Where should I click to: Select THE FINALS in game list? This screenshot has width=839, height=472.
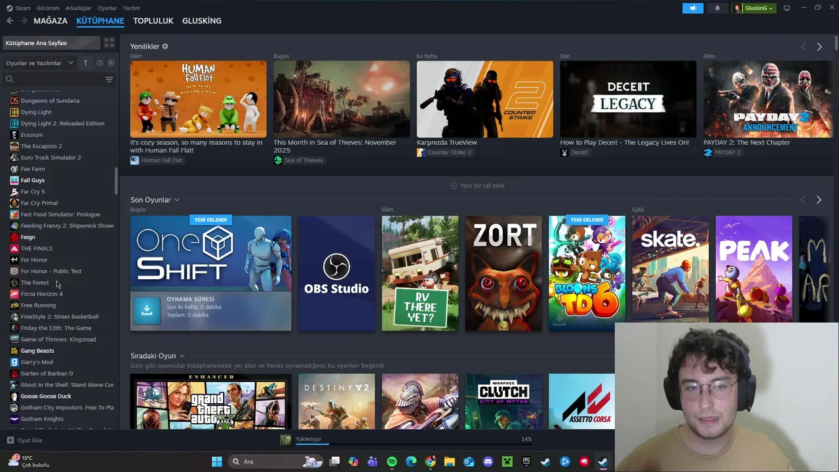pyautogui.click(x=36, y=248)
